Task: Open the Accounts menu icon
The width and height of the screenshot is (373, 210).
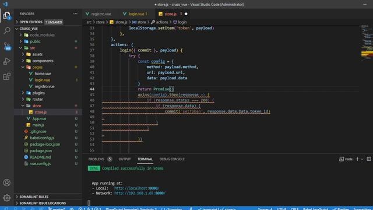Action: (x=6, y=183)
